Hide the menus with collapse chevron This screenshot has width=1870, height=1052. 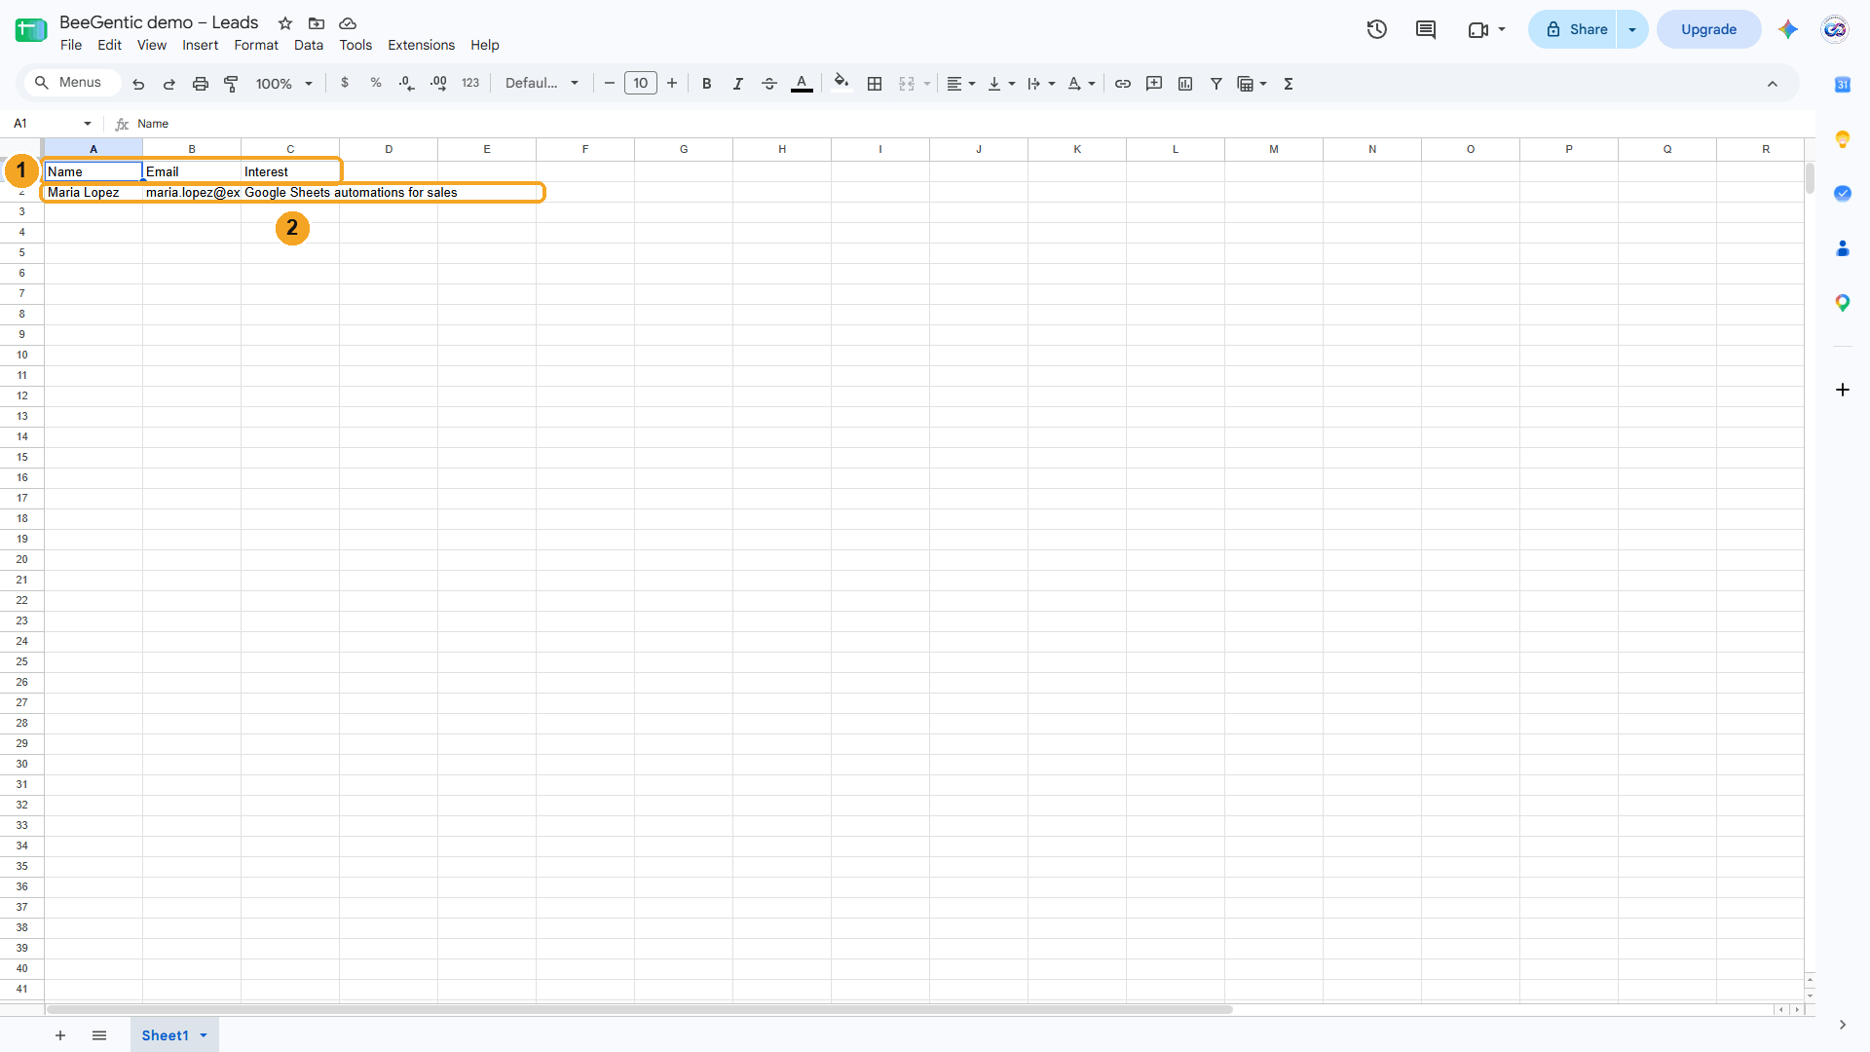[1773, 84]
